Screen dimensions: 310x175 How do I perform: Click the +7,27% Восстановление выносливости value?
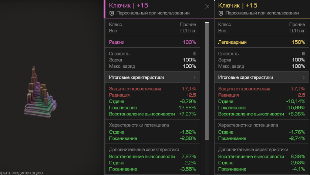point(187,114)
